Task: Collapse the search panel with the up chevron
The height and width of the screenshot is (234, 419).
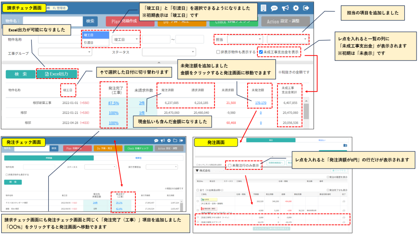Action: point(159,63)
